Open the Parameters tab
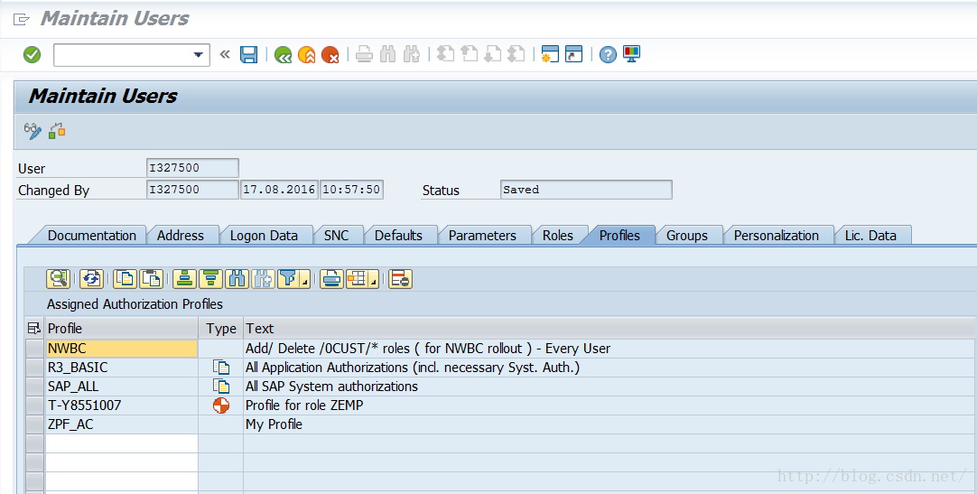The image size is (977, 494). [x=482, y=236]
